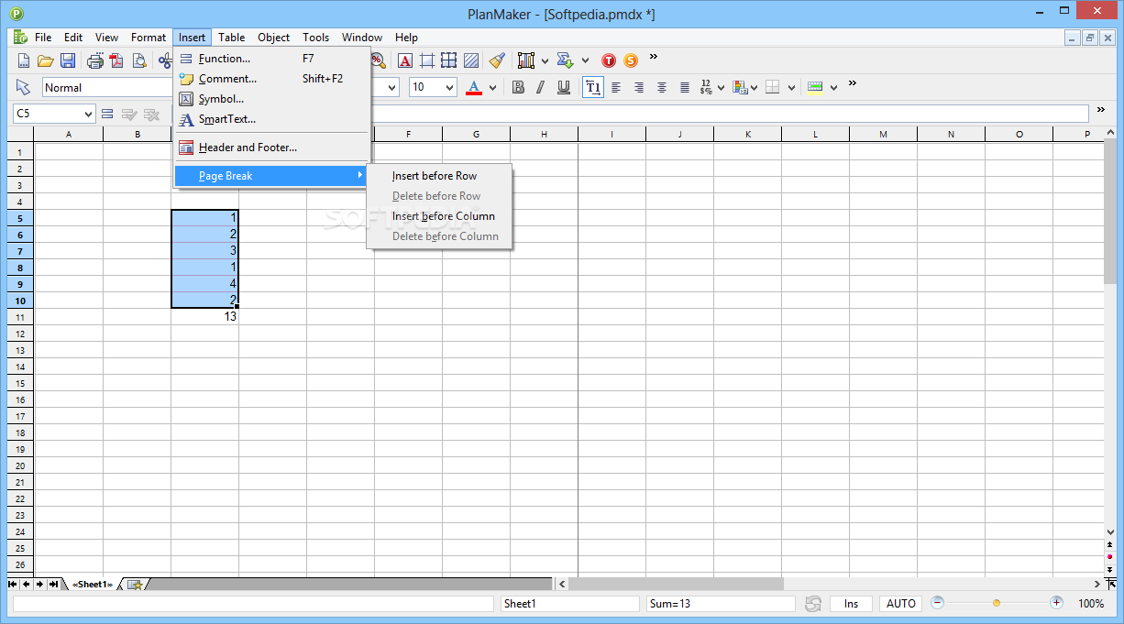Open the conditional formatting dropdown arrow
Image resolution: width=1124 pixels, height=624 pixels.
[754, 88]
